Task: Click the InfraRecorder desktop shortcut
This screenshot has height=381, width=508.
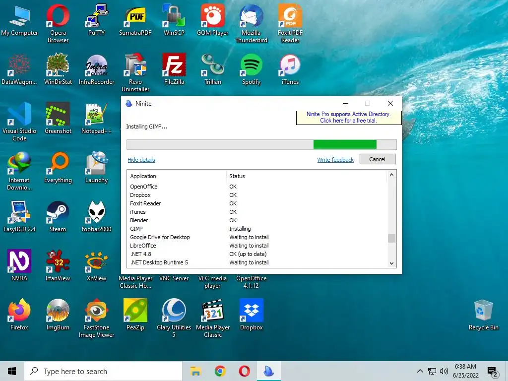Action: [96, 69]
